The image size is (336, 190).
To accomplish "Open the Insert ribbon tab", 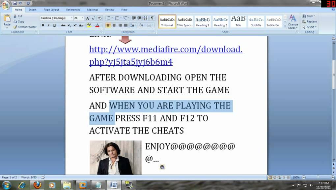I will 33,10.
